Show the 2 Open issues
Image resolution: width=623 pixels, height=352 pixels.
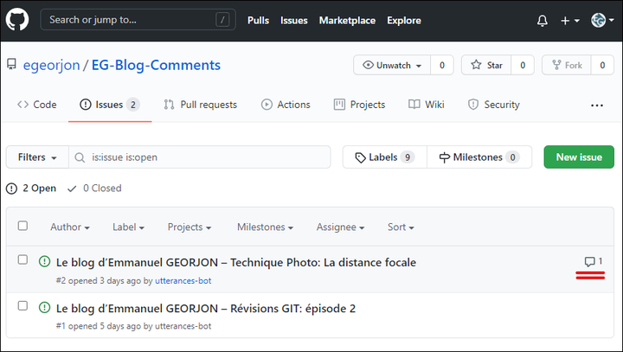click(31, 189)
